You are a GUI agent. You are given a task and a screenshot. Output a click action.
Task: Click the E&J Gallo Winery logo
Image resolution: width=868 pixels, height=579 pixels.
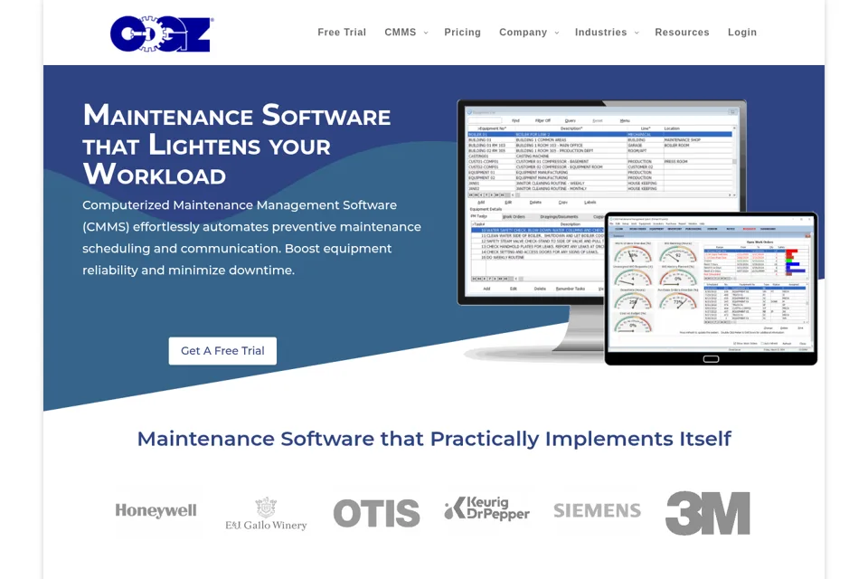click(266, 514)
